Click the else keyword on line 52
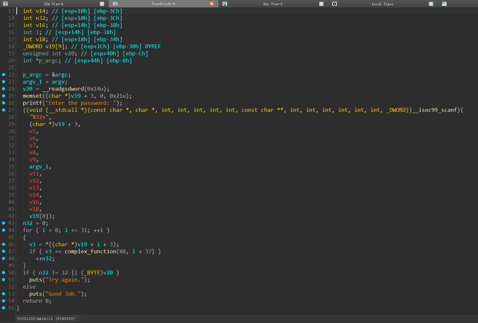 point(29,287)
